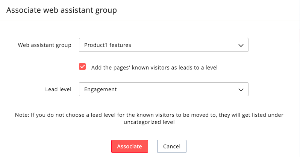Expand the Lead level dropdown
Image resolution: width=300 pixels, height=157 pixels.
164,89
